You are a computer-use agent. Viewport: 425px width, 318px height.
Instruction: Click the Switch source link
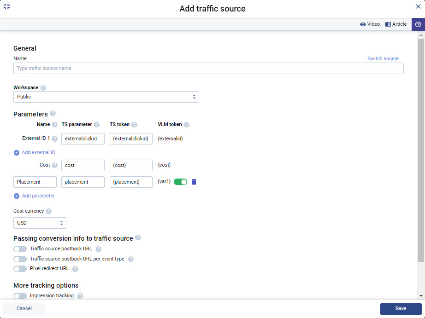[383, 58]
